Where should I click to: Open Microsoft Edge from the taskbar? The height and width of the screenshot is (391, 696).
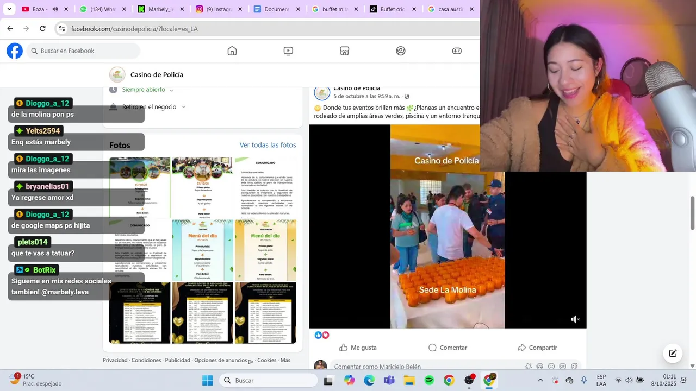click(x=369, y=380)
